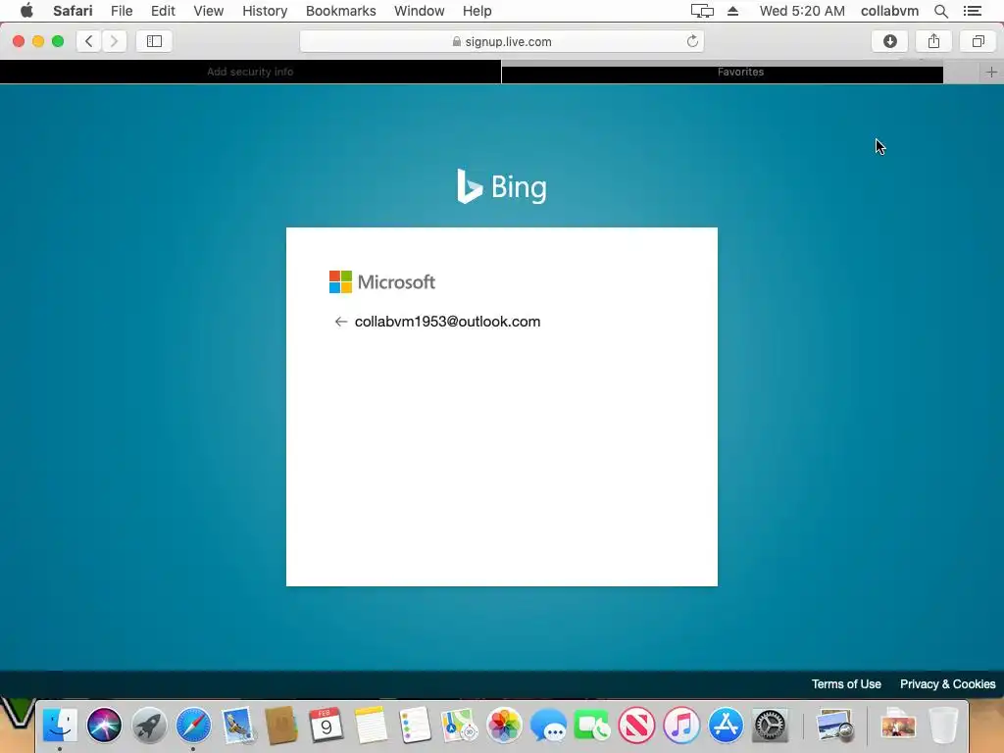Open News from the dock
1004x753 pixels.
click(636, 726)
